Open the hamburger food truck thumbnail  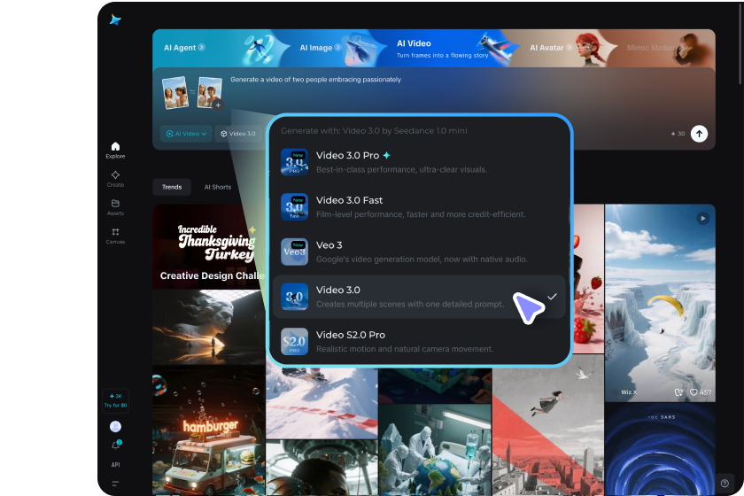click(x=209, y=431)
